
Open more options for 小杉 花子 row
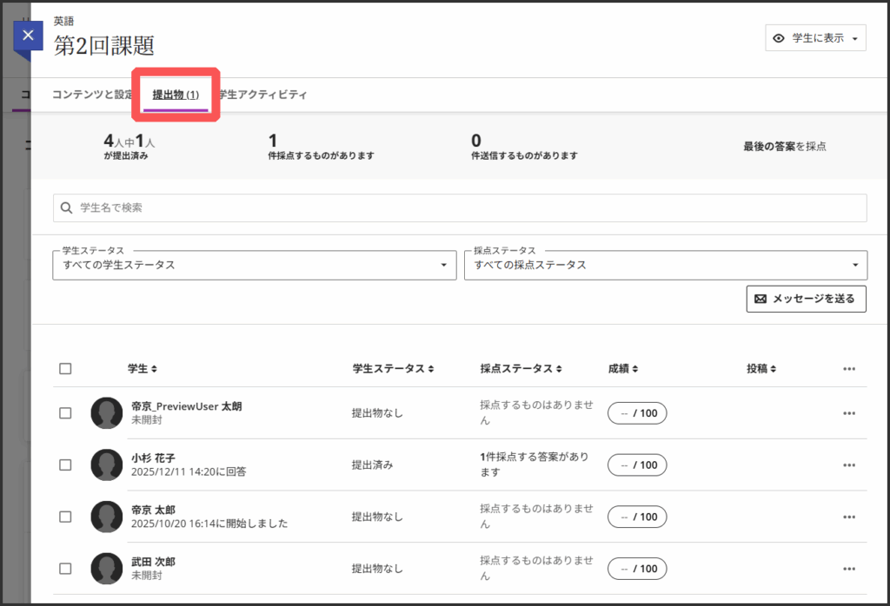pyautogui.click(x=848, y=465)
